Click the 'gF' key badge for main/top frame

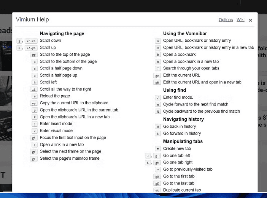pos(34,159)
